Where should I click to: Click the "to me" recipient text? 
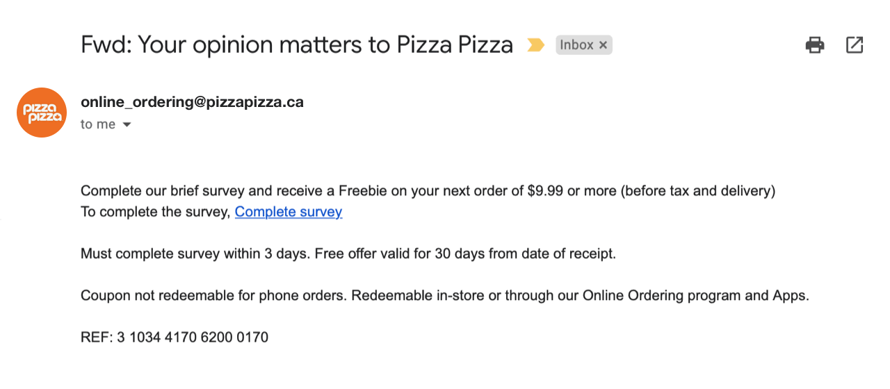point(98,125)
